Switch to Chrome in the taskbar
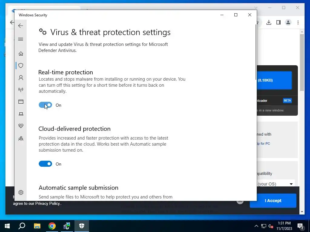The image size is (310, 232). [52, 226]
